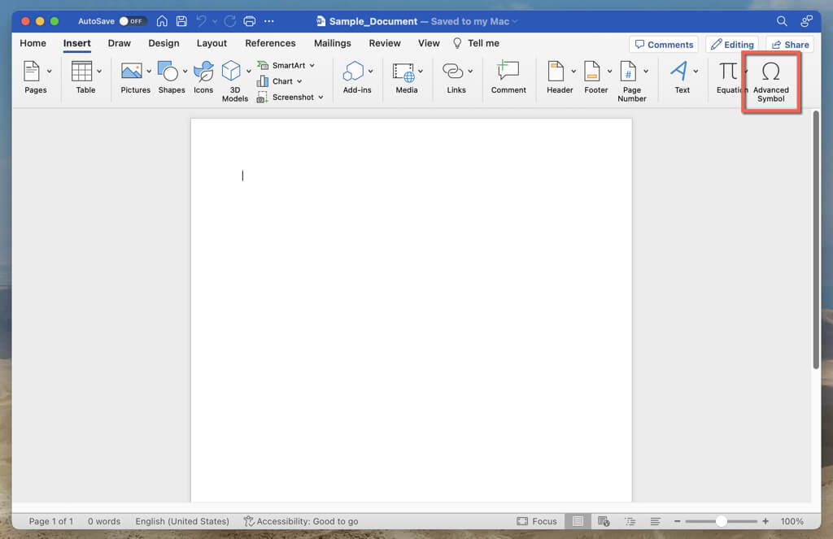The width and height of the screenshot is (833, 539).
Task: Expand the Chart dropdown arrow
Action: 299,82
